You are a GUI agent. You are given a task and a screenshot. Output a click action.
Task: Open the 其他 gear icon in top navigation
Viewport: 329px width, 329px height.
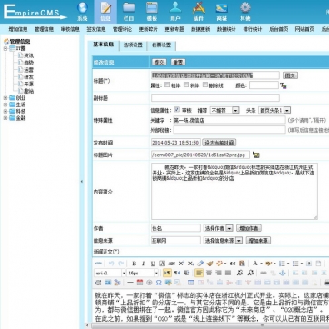245,8
